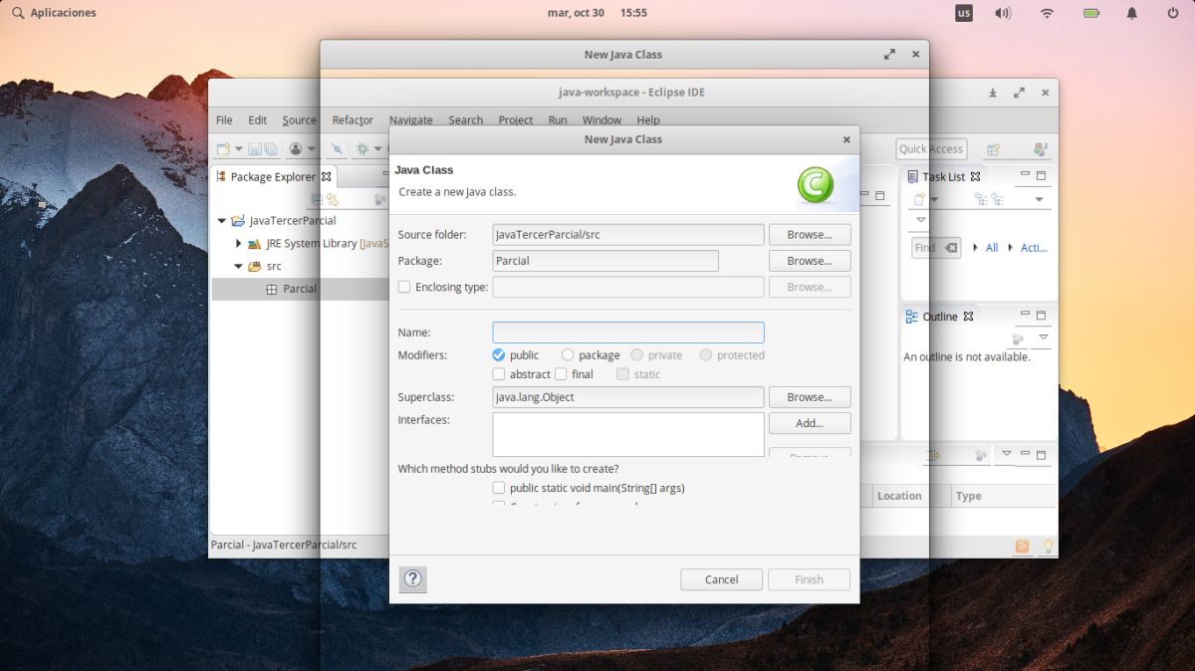
Task: Open the Outline view menu triangle
Action: pyautogui.click(x=1043, y=337)
